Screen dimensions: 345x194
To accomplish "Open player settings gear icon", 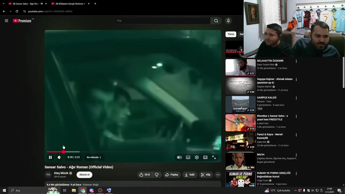I will 197,157.
